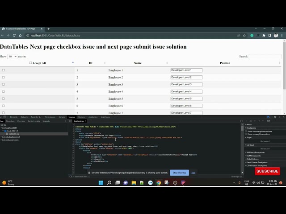Open the Application panel tab
286x214 pixels.
[x=93, y=117]
